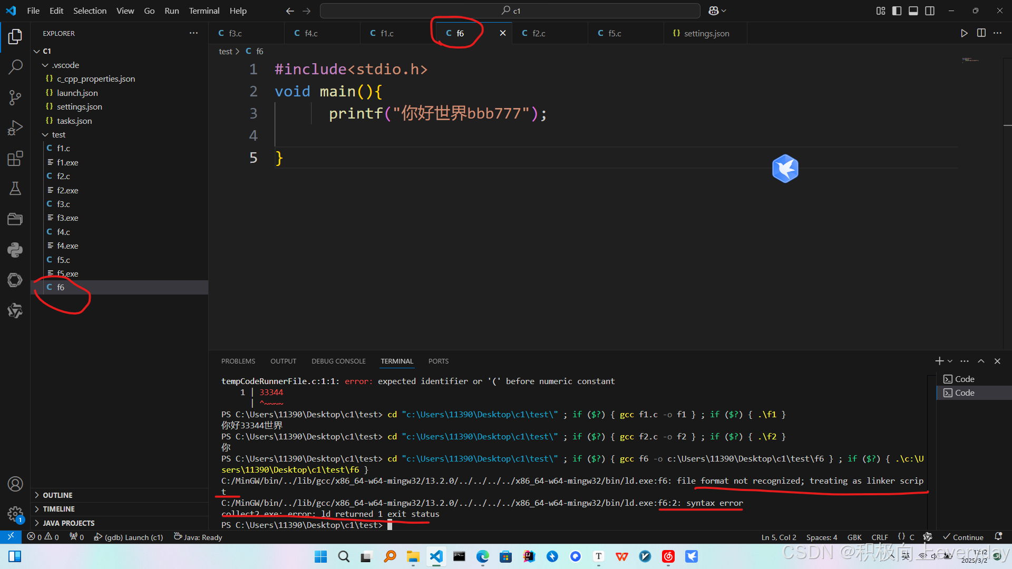Image resolution: width=1012 pixels, height=569 pixels.
Task: Open the new terminal launch profile dropdown
Action: (x=950, y=361)
